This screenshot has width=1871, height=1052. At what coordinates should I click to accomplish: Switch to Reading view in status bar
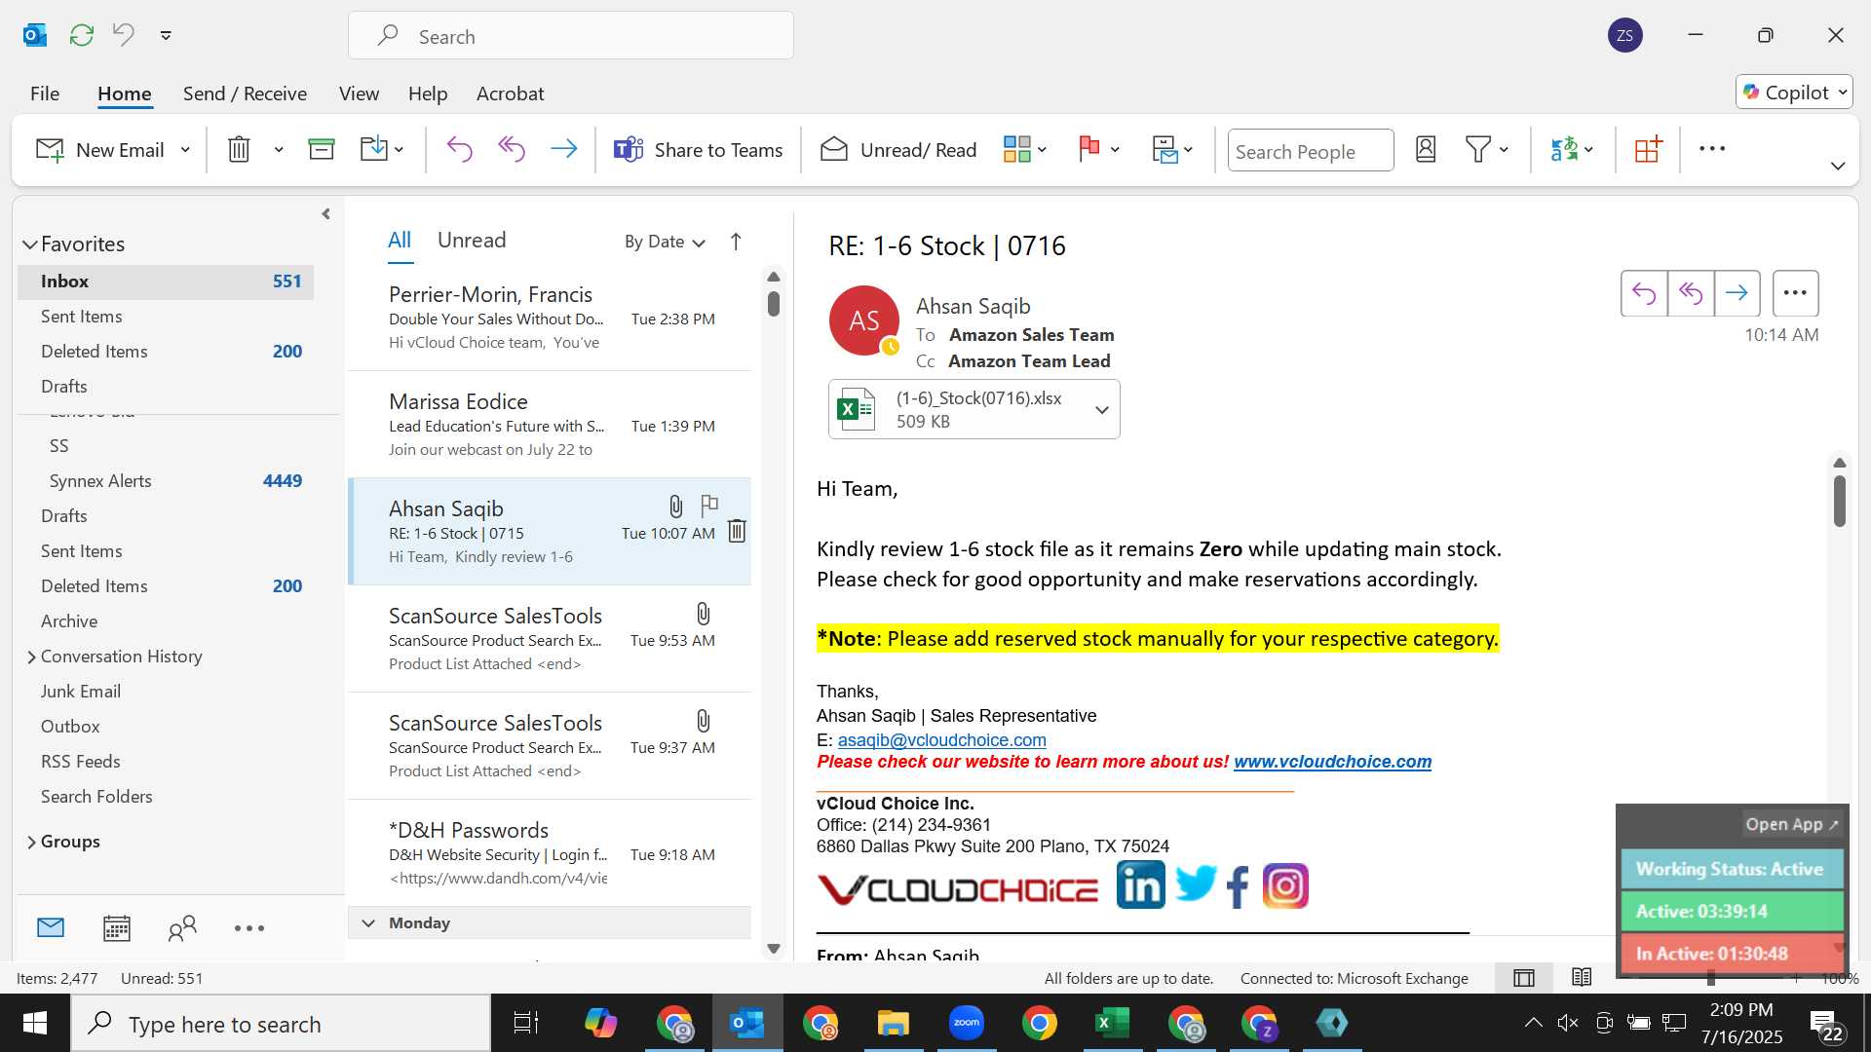(x=1582, y=977)
